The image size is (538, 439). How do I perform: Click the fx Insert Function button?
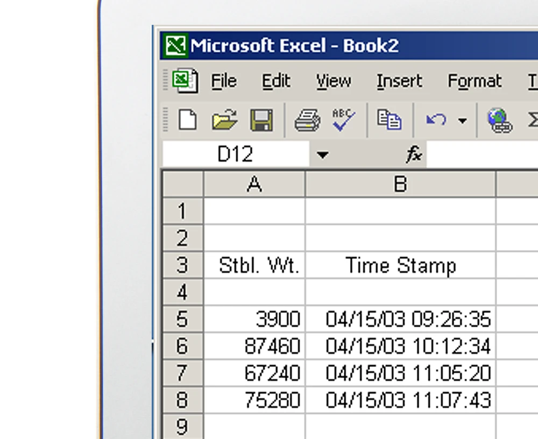click(413, 155)
